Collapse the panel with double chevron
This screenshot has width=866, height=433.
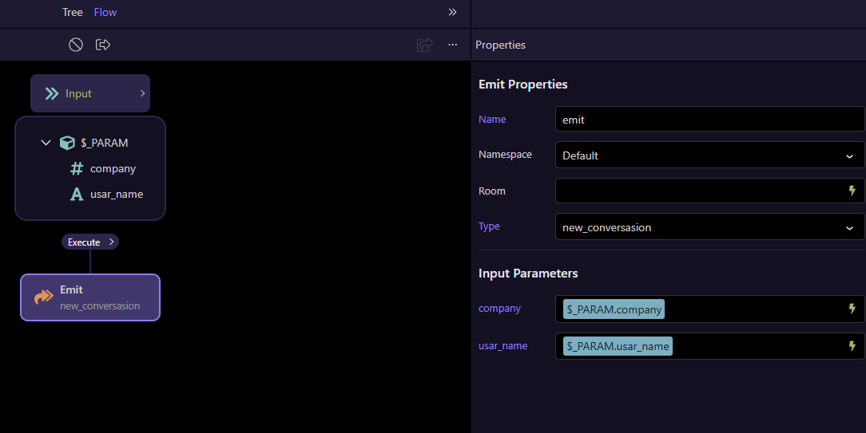coord(452,12)
